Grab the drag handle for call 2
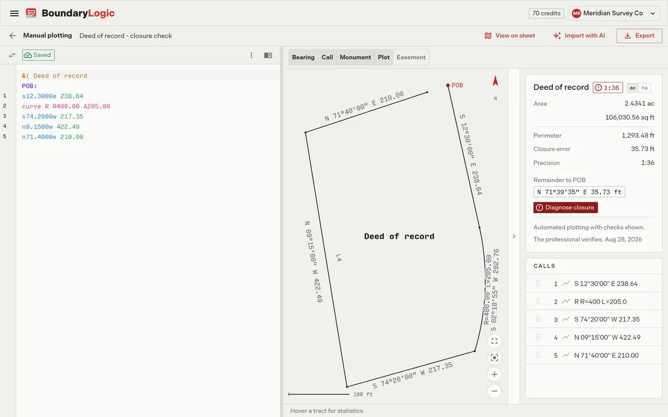 click(538, 301)
